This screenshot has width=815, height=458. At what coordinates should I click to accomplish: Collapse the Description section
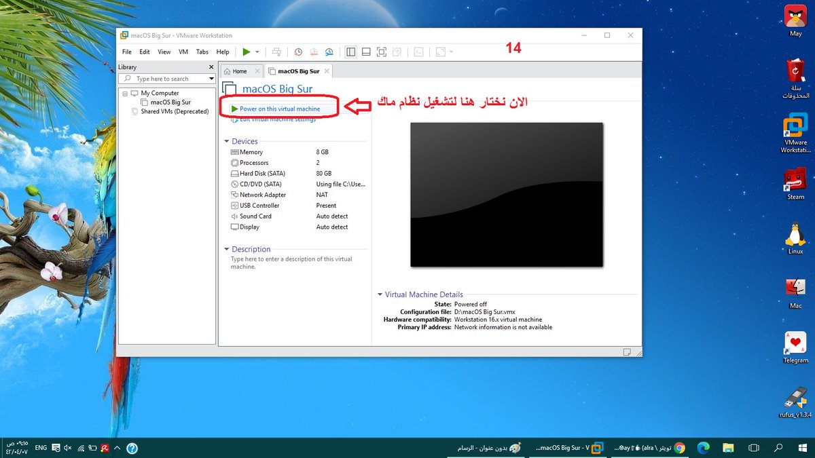[x=227, y=249]
